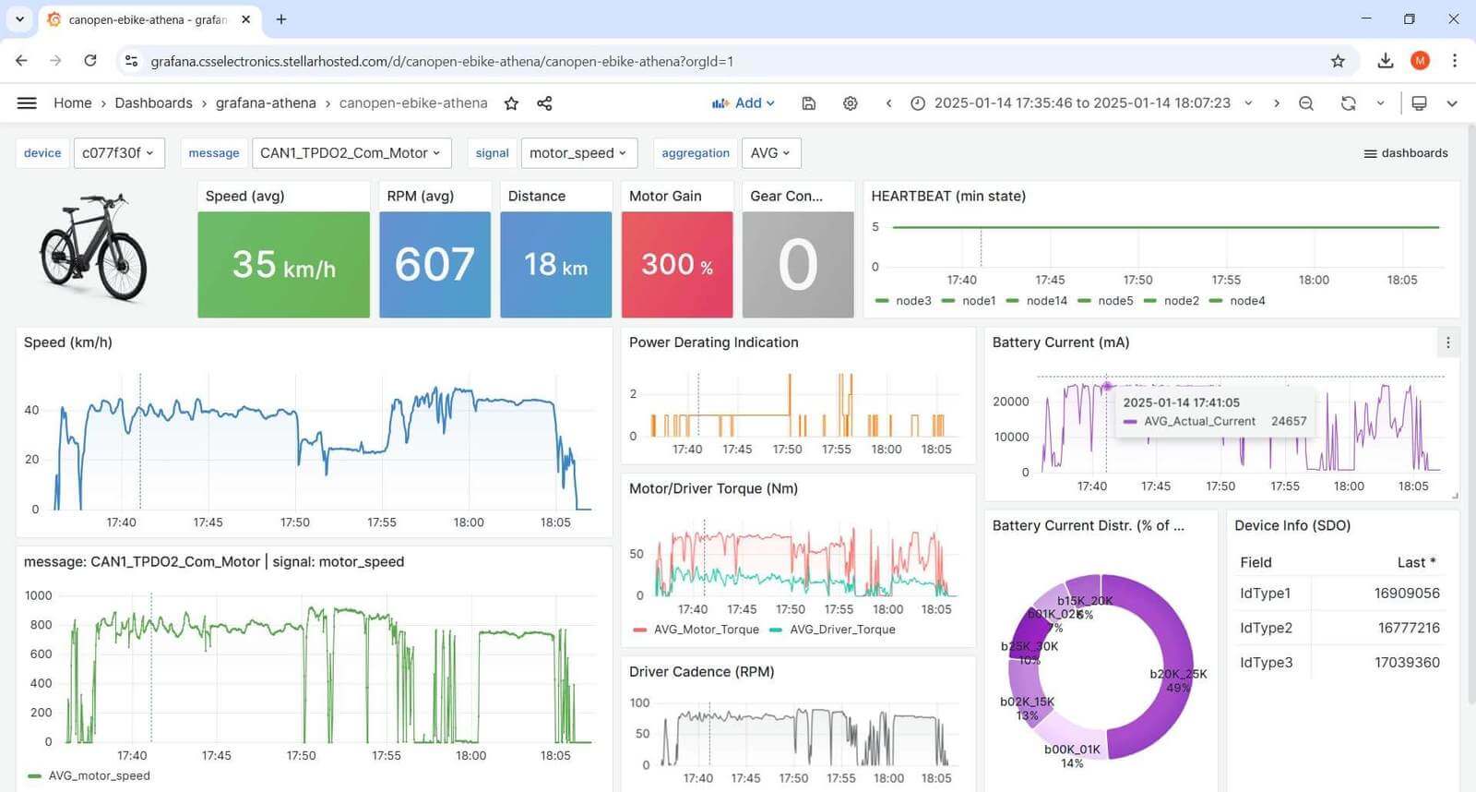The width and height of the screenshot is (1476, 792).
Task: Open a new browser tab
Action: coord(281,19)
